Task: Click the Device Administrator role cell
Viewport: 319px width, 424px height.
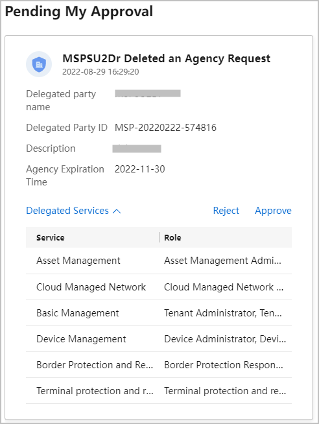Action: pyautogui.click(x=225, y=339)
